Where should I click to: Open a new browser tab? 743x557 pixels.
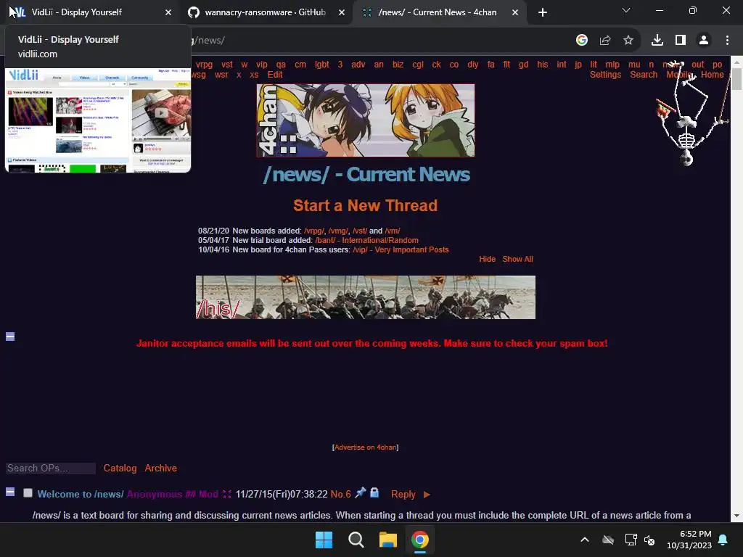(x=543, y=12)
